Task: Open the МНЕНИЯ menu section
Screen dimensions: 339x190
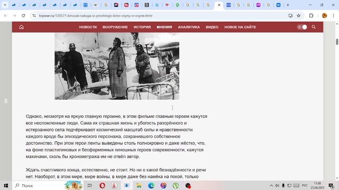Action: pyautogui.click(x=164, y=27)
